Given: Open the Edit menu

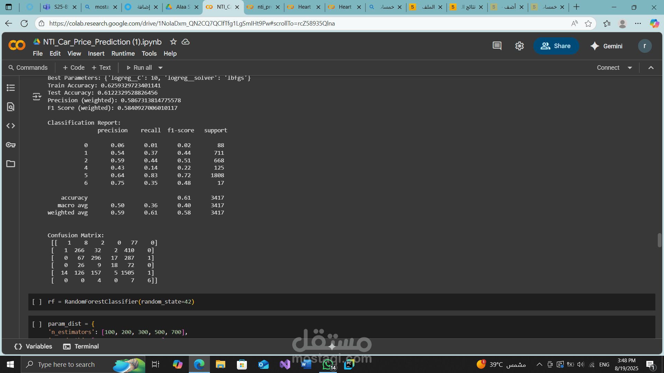Looking at the screenshot, I should [x=55, y=54].
